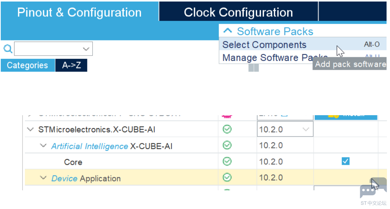
Task: Click the search magnifier icon
Action: [x=8, y=49]
